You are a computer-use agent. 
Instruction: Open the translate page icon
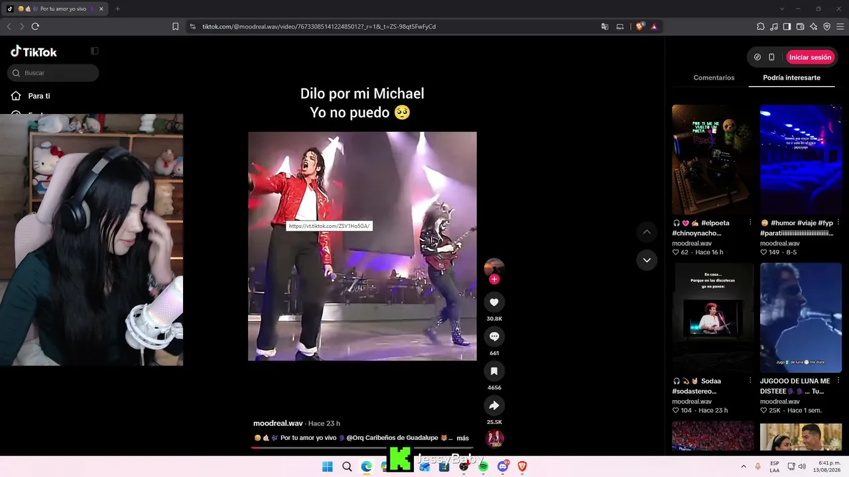click(604, 26)
